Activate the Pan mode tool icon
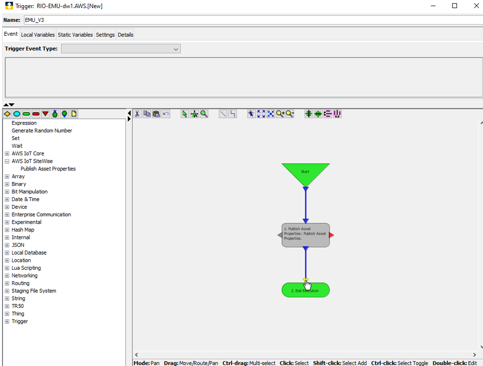The height and width of the screenshot is (366, 483). click(x=195, y=114)
